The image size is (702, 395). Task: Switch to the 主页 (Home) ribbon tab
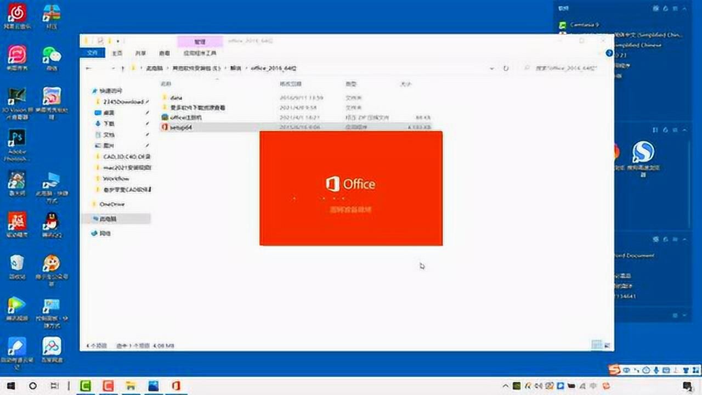coord(117,53)
